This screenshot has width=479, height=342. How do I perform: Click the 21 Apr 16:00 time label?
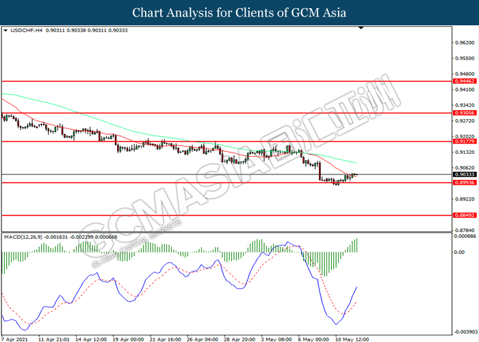point(166,339)
